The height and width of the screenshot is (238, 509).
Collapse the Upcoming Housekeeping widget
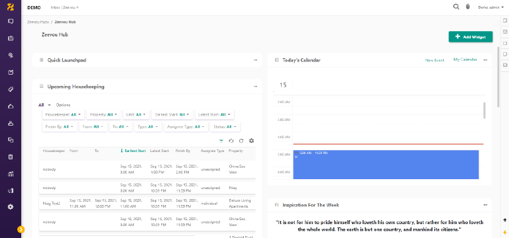tap(41, 87)
